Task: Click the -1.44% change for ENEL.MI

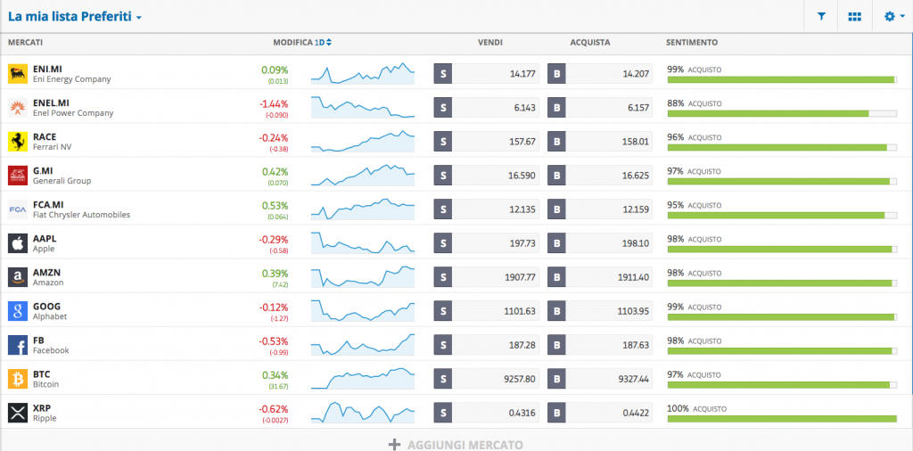Action: click(274, 104)
